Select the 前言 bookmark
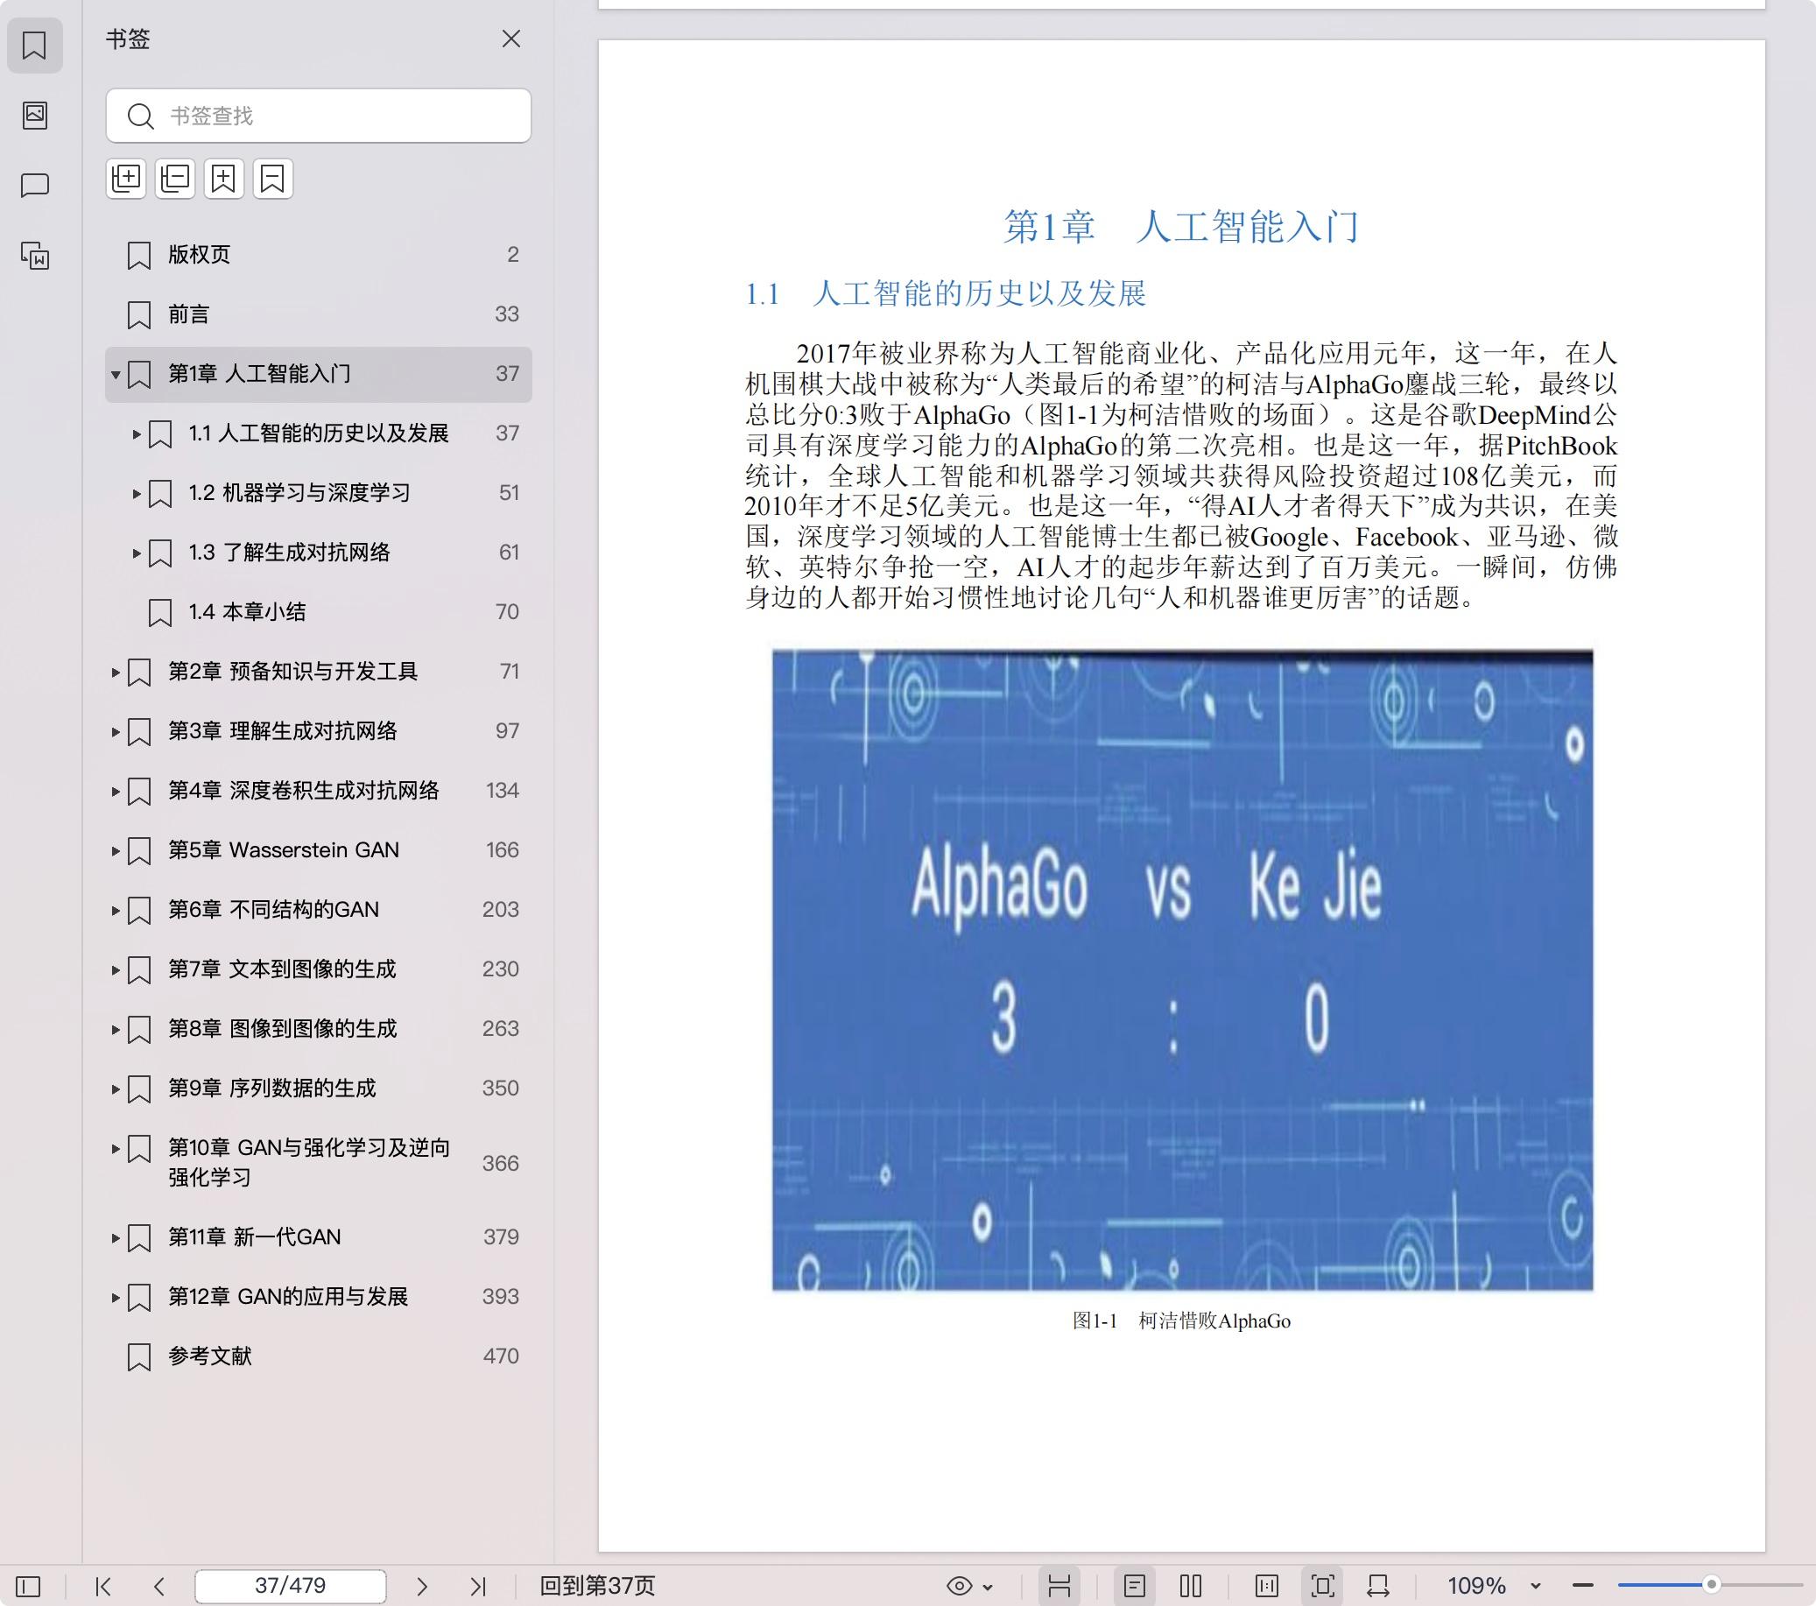Image resolution: width=1816 pixels, height=1606 pixels. (x=318, y=314)
